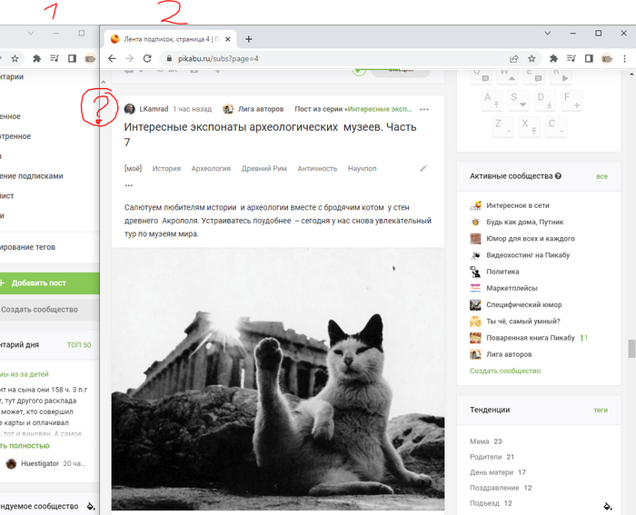Open the cat at Acropolis image
The width and height of the screenshot is (636, 515).
[278, 379]
